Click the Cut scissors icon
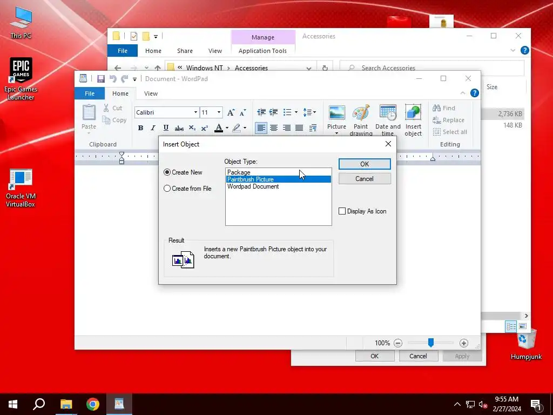The height and width of the screenshot is (415, 553). (x=106, y=108)
